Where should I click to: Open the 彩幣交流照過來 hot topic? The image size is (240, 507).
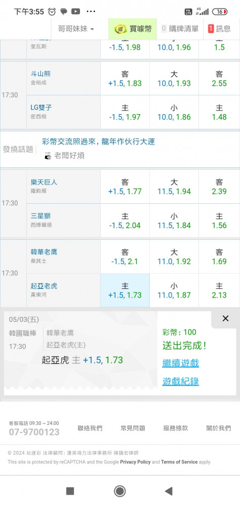click(99, 141)
